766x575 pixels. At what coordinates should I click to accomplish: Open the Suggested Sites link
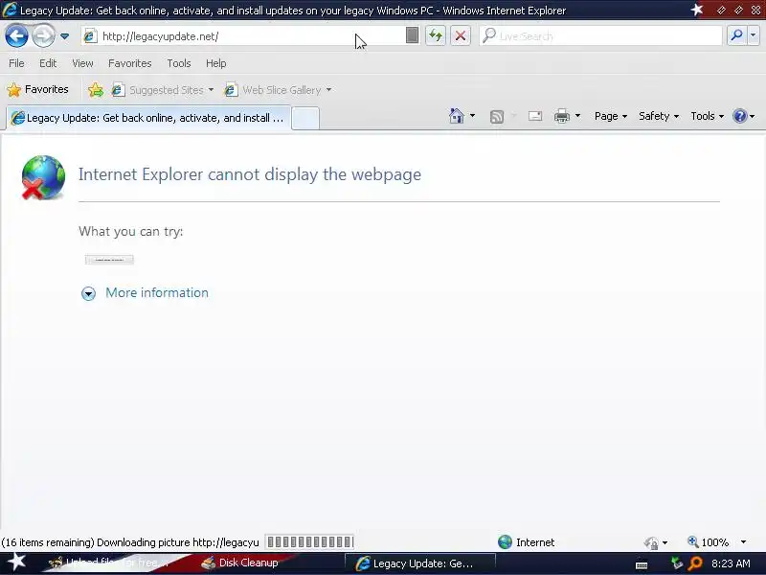coord(162,90)
